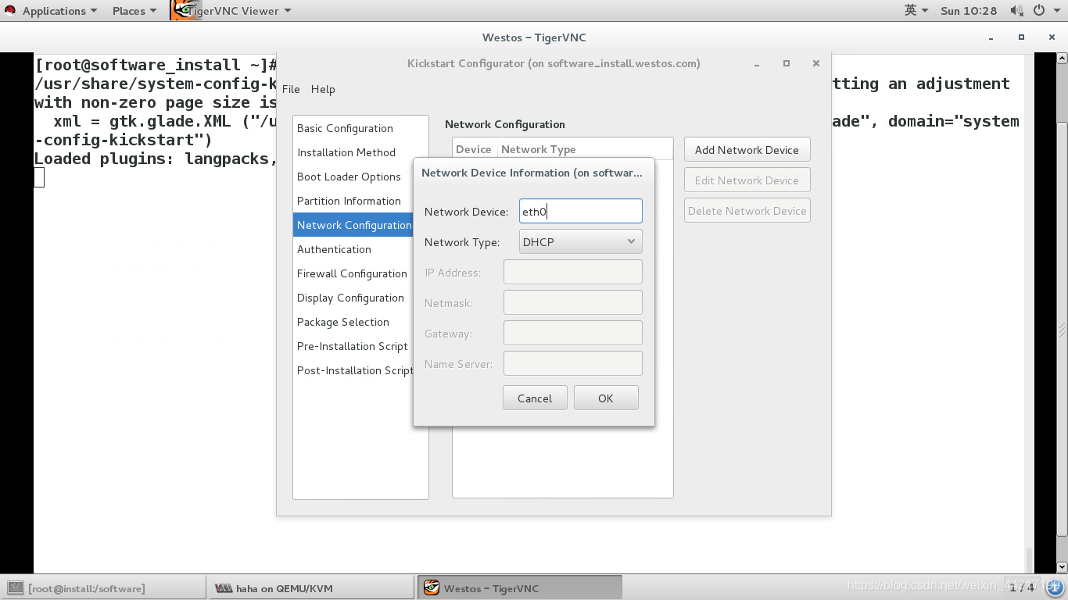The width and height of the screenshot is (1068, 600).
Task: Click the TigerVNC window vertical scrollbar
Action: pyautogui.click(x=1062, y=330)
